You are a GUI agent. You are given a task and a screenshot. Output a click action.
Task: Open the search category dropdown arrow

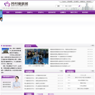tap(63, 6)
